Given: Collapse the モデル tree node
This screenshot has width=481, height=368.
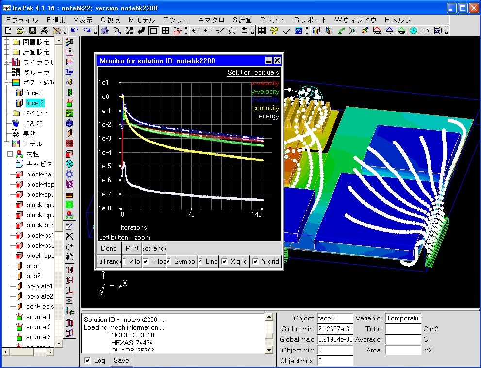Looking at the screenshot, I should click(6, 144).
